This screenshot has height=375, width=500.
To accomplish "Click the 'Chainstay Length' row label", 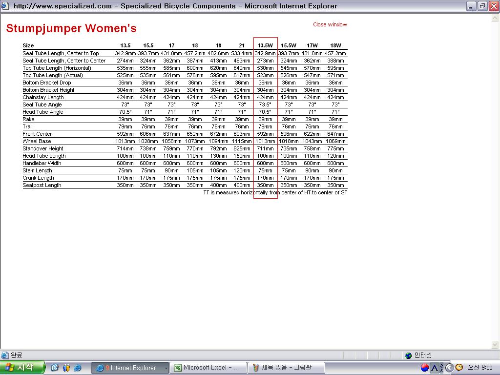I will (43, 97).
